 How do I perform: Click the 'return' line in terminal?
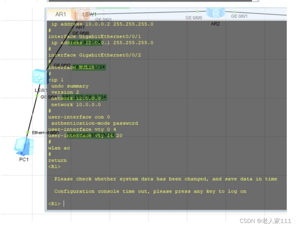57,160
